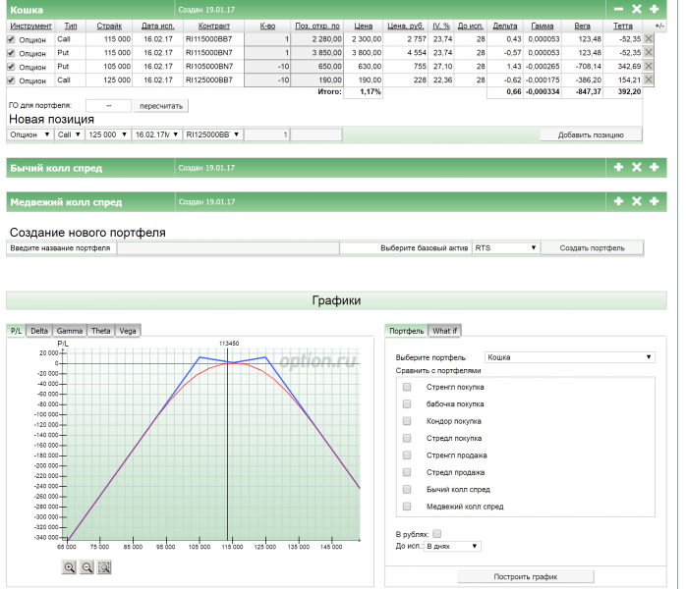Zoom out on the P/L chart

click(x=86, y=567)
